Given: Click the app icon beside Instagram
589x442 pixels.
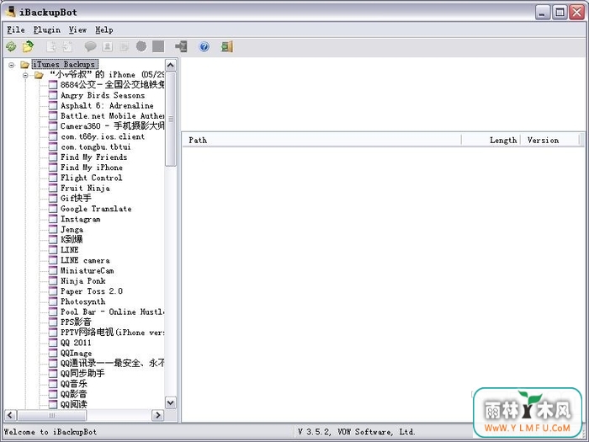Looking at the screenshot, I should tap(53, 219).
